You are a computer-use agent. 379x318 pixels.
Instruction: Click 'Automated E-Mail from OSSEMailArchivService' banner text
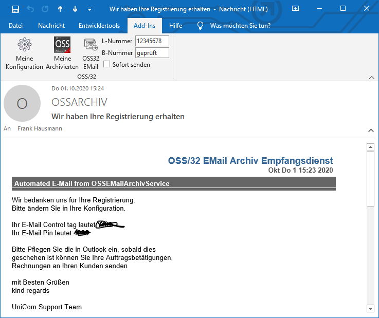[92, 183]
